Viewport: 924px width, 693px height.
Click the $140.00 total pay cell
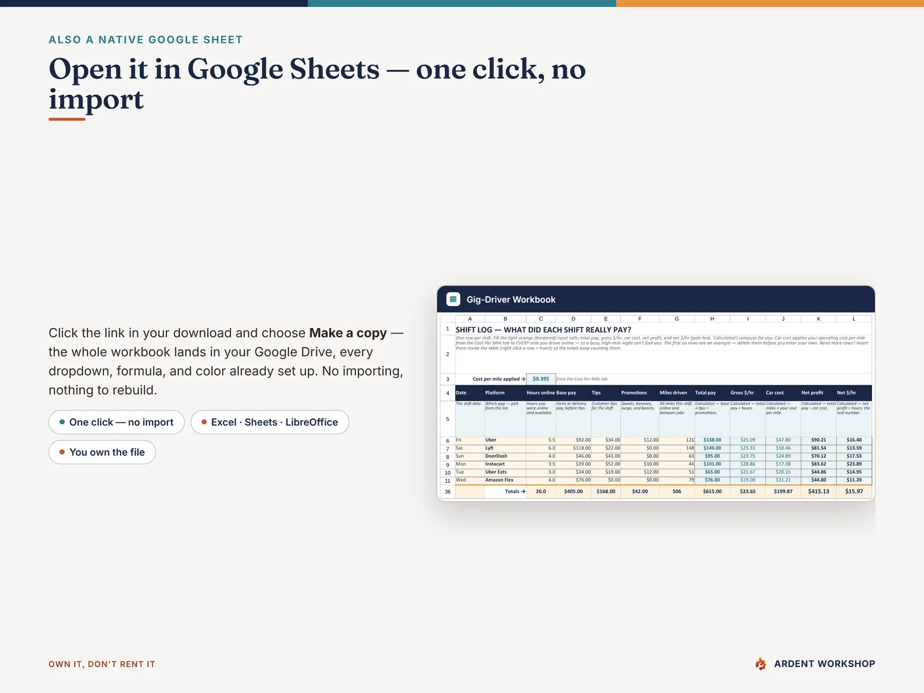click(712, 448)
